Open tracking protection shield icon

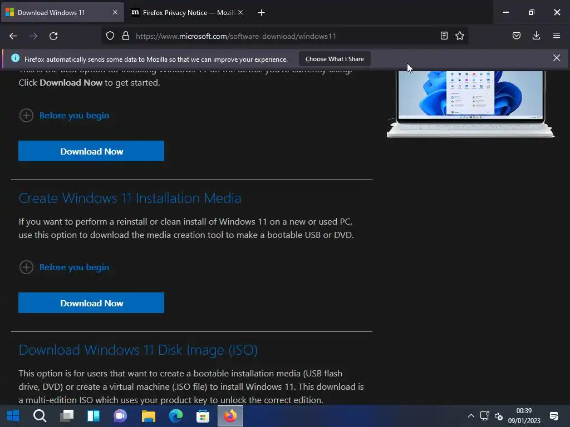pyautogui.click(x=110, y=36)
